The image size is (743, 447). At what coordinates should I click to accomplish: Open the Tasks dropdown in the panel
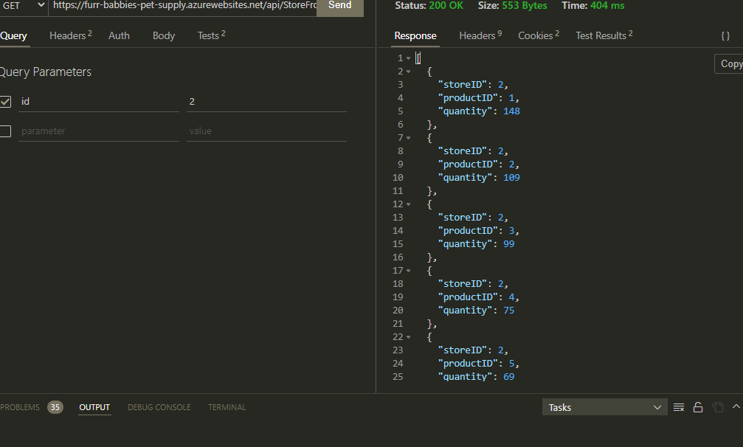(604, 406)
